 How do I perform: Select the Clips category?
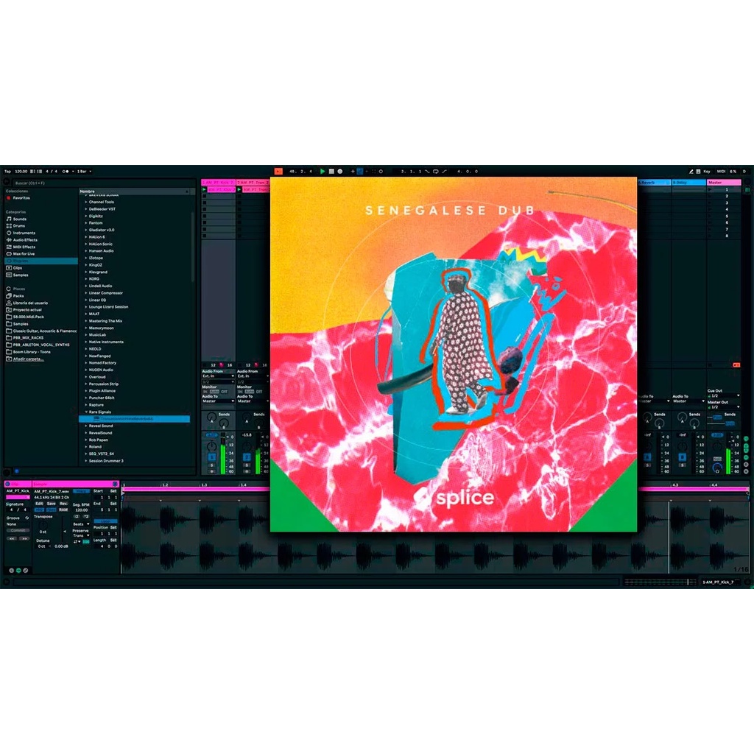18,268
